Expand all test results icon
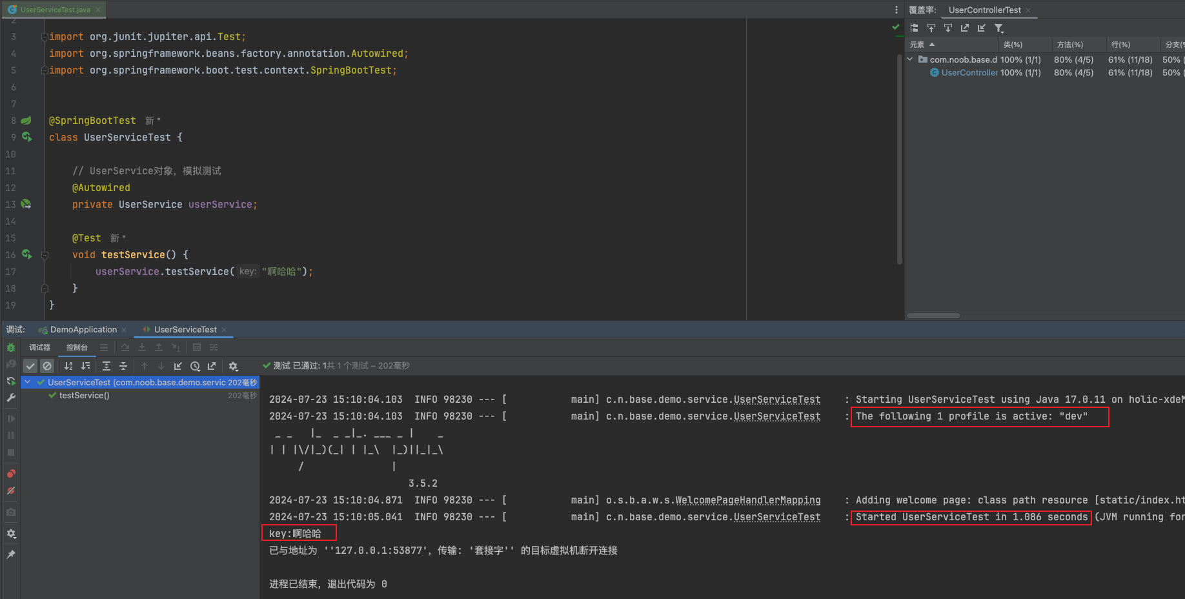 point(106,366)
